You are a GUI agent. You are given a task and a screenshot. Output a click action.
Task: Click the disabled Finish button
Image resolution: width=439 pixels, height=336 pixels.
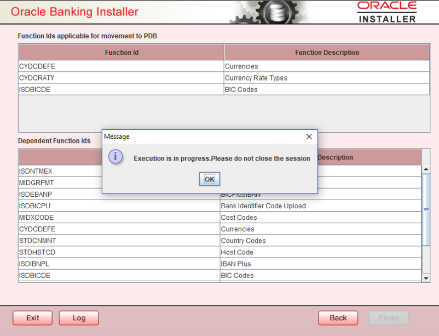pos(389,318)
